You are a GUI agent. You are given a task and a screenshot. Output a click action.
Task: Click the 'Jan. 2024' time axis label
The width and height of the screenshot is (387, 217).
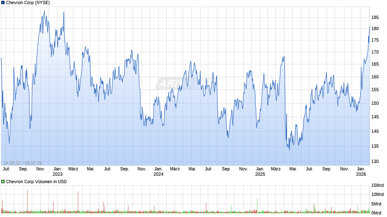tap(159, 172)
